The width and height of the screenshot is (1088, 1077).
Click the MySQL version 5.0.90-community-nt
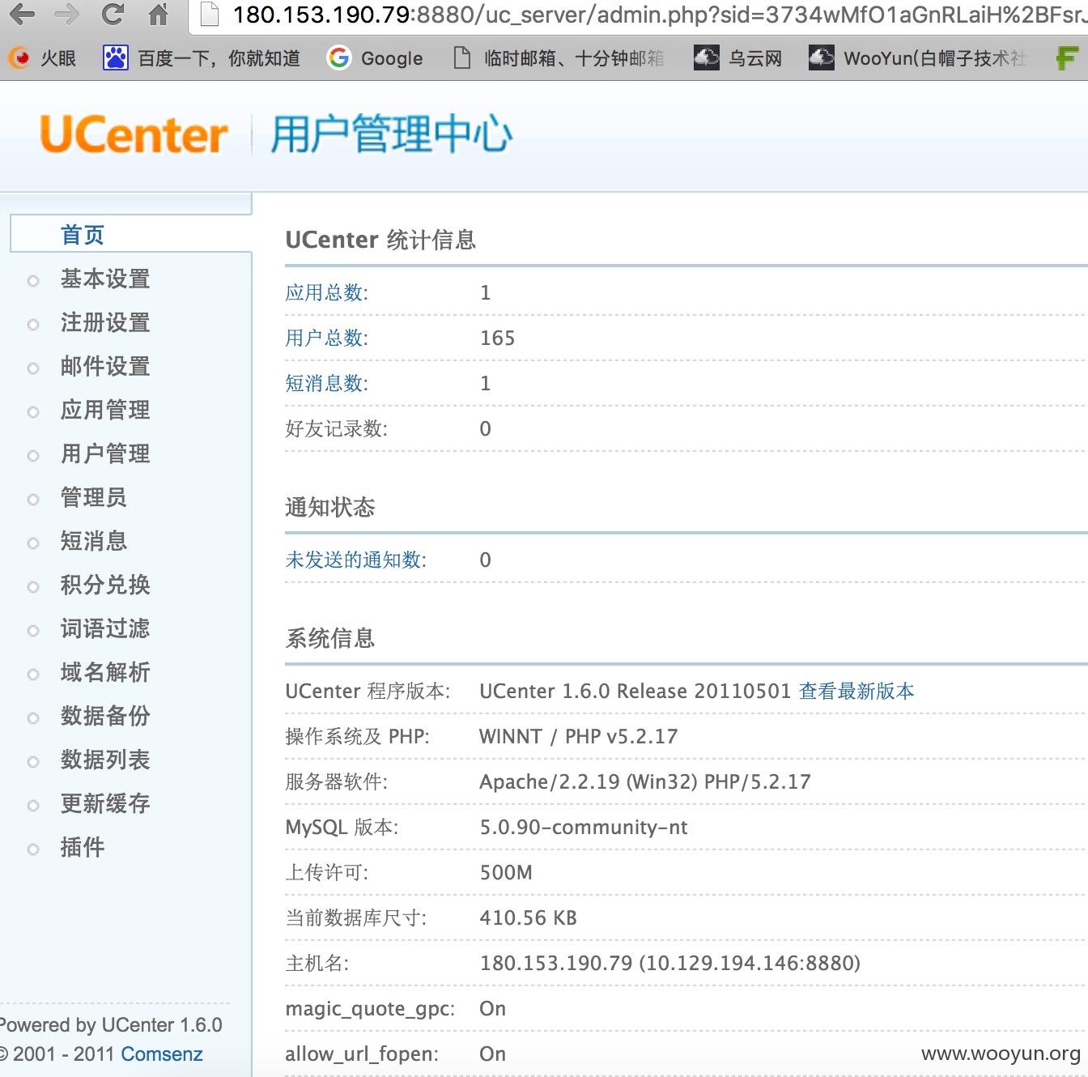[x=584, y=827]
